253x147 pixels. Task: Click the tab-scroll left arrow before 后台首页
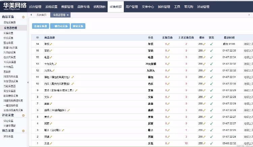[31, 15]
